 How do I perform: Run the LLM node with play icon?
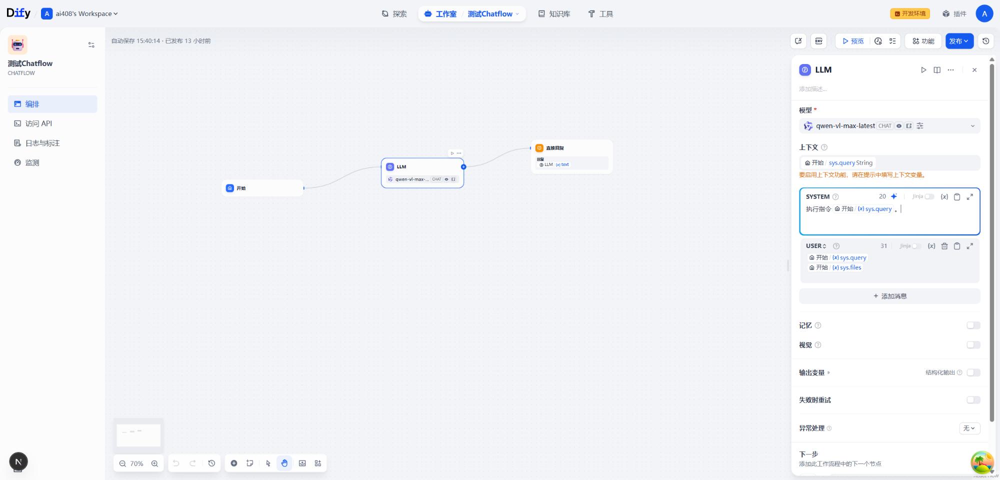tap(923, 70)
